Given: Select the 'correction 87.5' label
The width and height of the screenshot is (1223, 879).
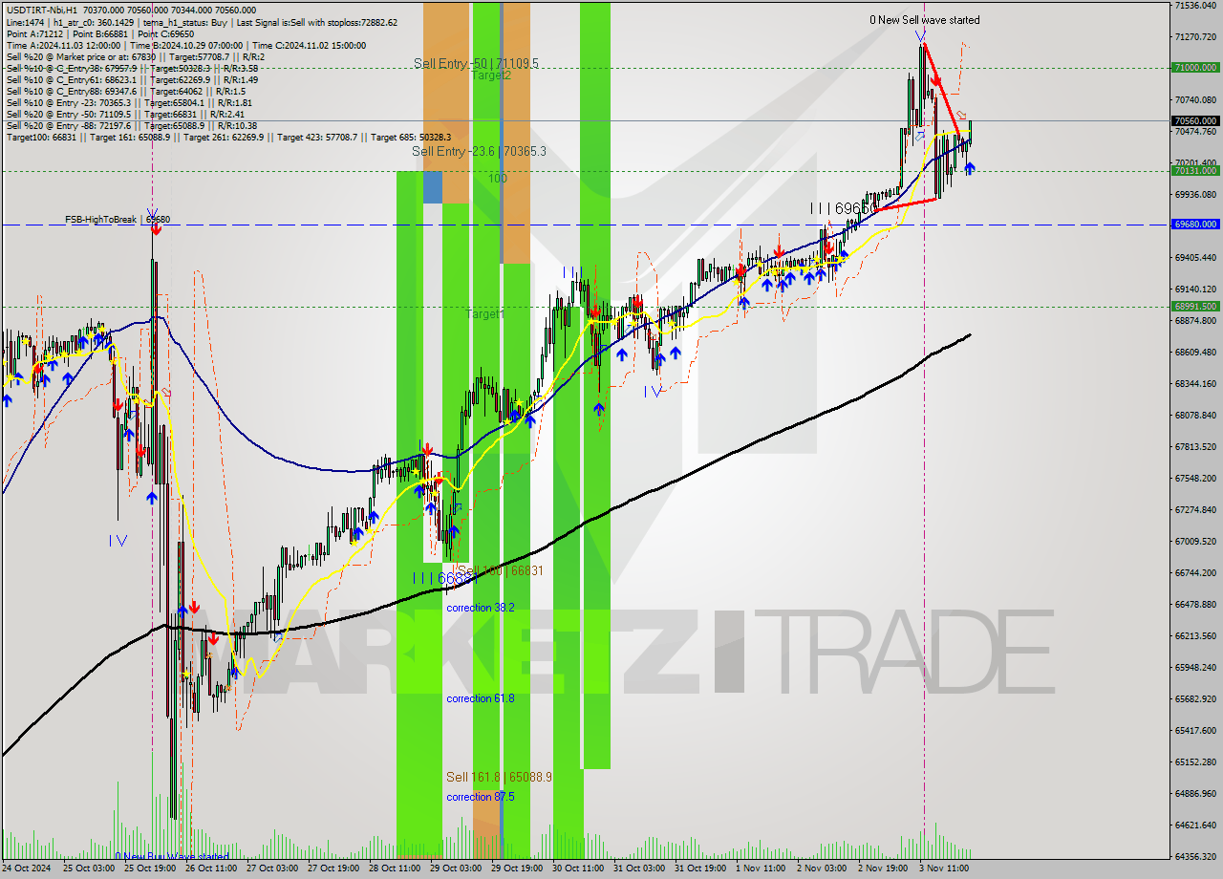Looking at the screenshot, I should tap(481, 797).
